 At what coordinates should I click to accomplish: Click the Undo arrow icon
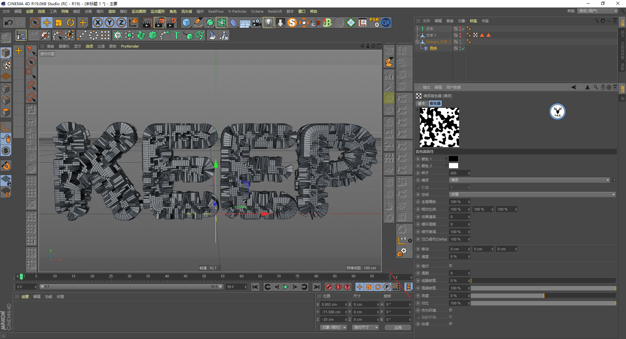click(x=9, y=22)
